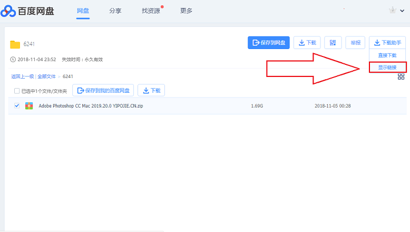Switch to grid view layout
Viewport: 410px width, 232px height.
(x=401, y=77)
